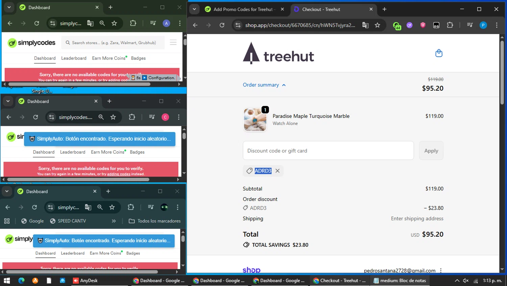
Task: Open the SPEED CANTV bookmark
Action: click(x=68, y=221)
